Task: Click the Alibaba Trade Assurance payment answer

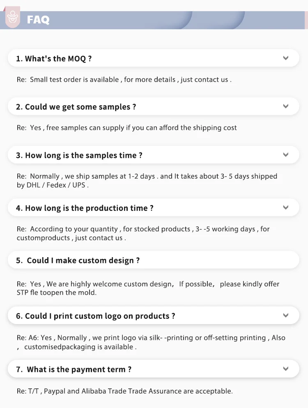Action: (x=124, y=391)
